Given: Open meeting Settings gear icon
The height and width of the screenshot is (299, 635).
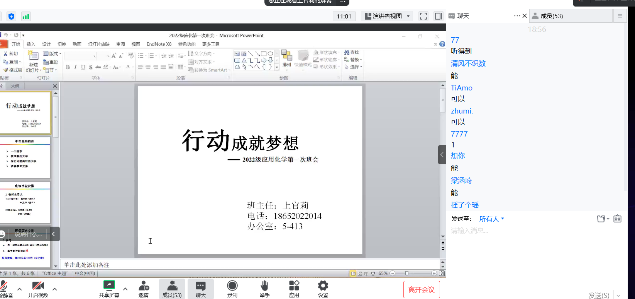Looking at the screenshot, I should (323, 286).
